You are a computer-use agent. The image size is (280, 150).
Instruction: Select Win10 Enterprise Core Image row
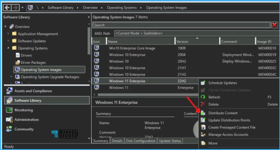click(185, 48)
